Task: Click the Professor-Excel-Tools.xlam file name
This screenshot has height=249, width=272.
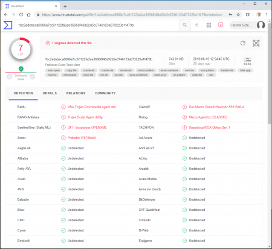Action: pyautogui.click(x=62, y=65)
